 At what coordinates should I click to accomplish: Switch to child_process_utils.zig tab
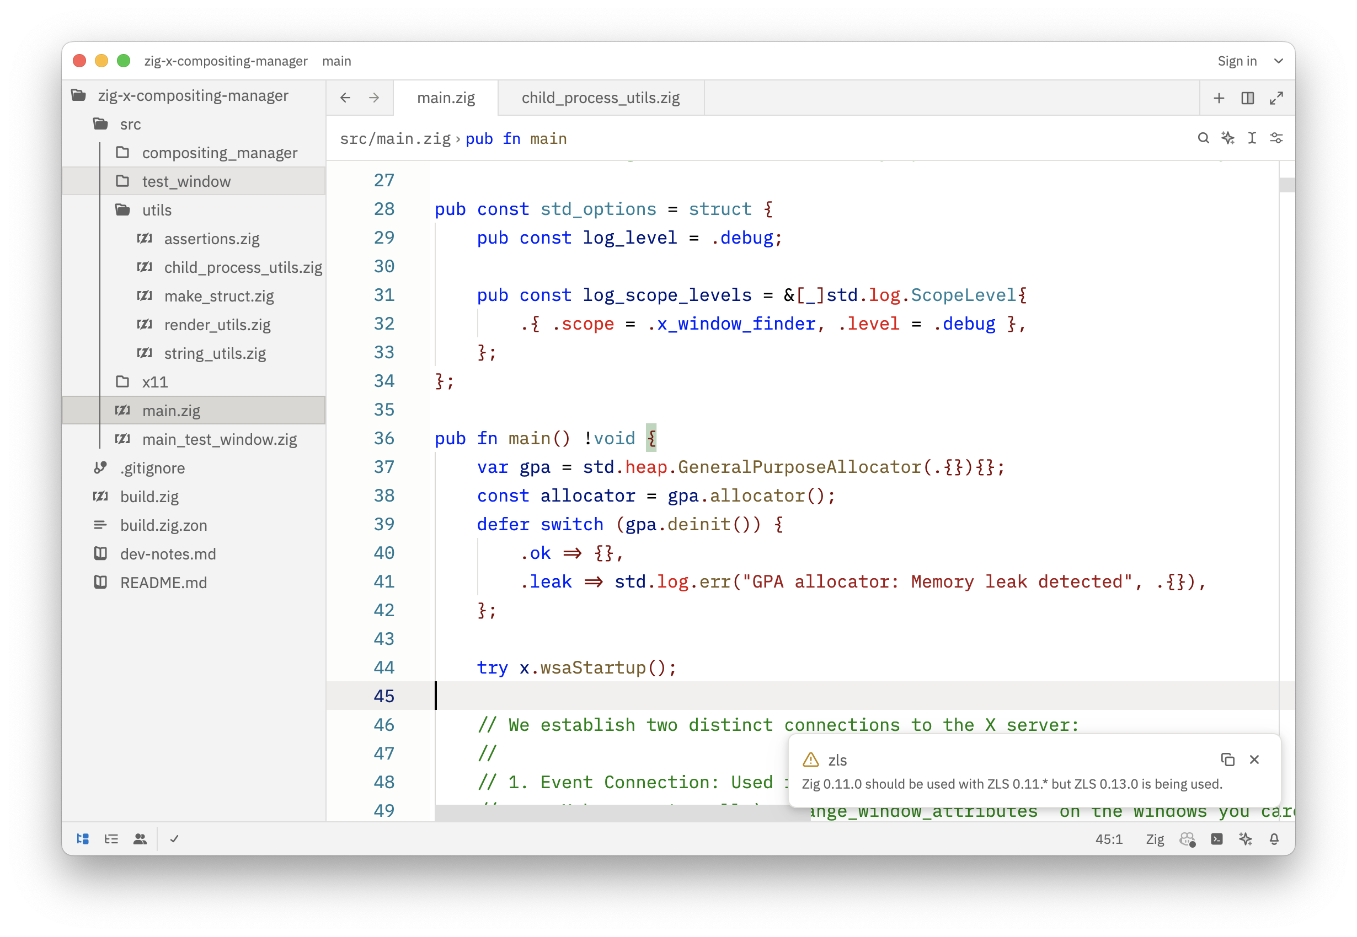[600, 98]
